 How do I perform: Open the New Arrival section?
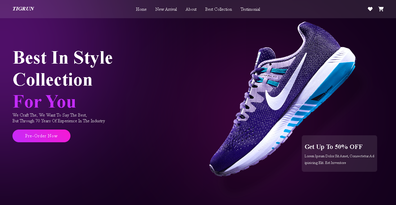(166, 9)
